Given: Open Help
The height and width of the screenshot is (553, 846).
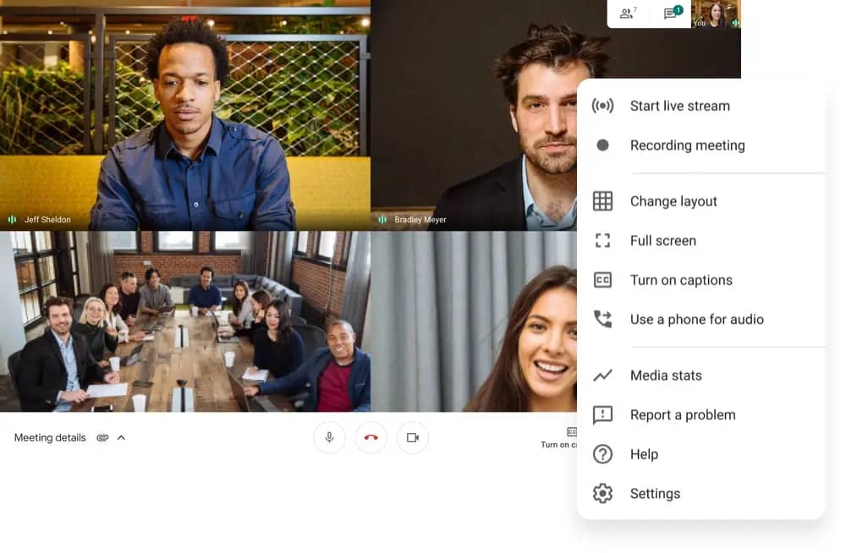Looking at the screenshot, I should [644, 454].
